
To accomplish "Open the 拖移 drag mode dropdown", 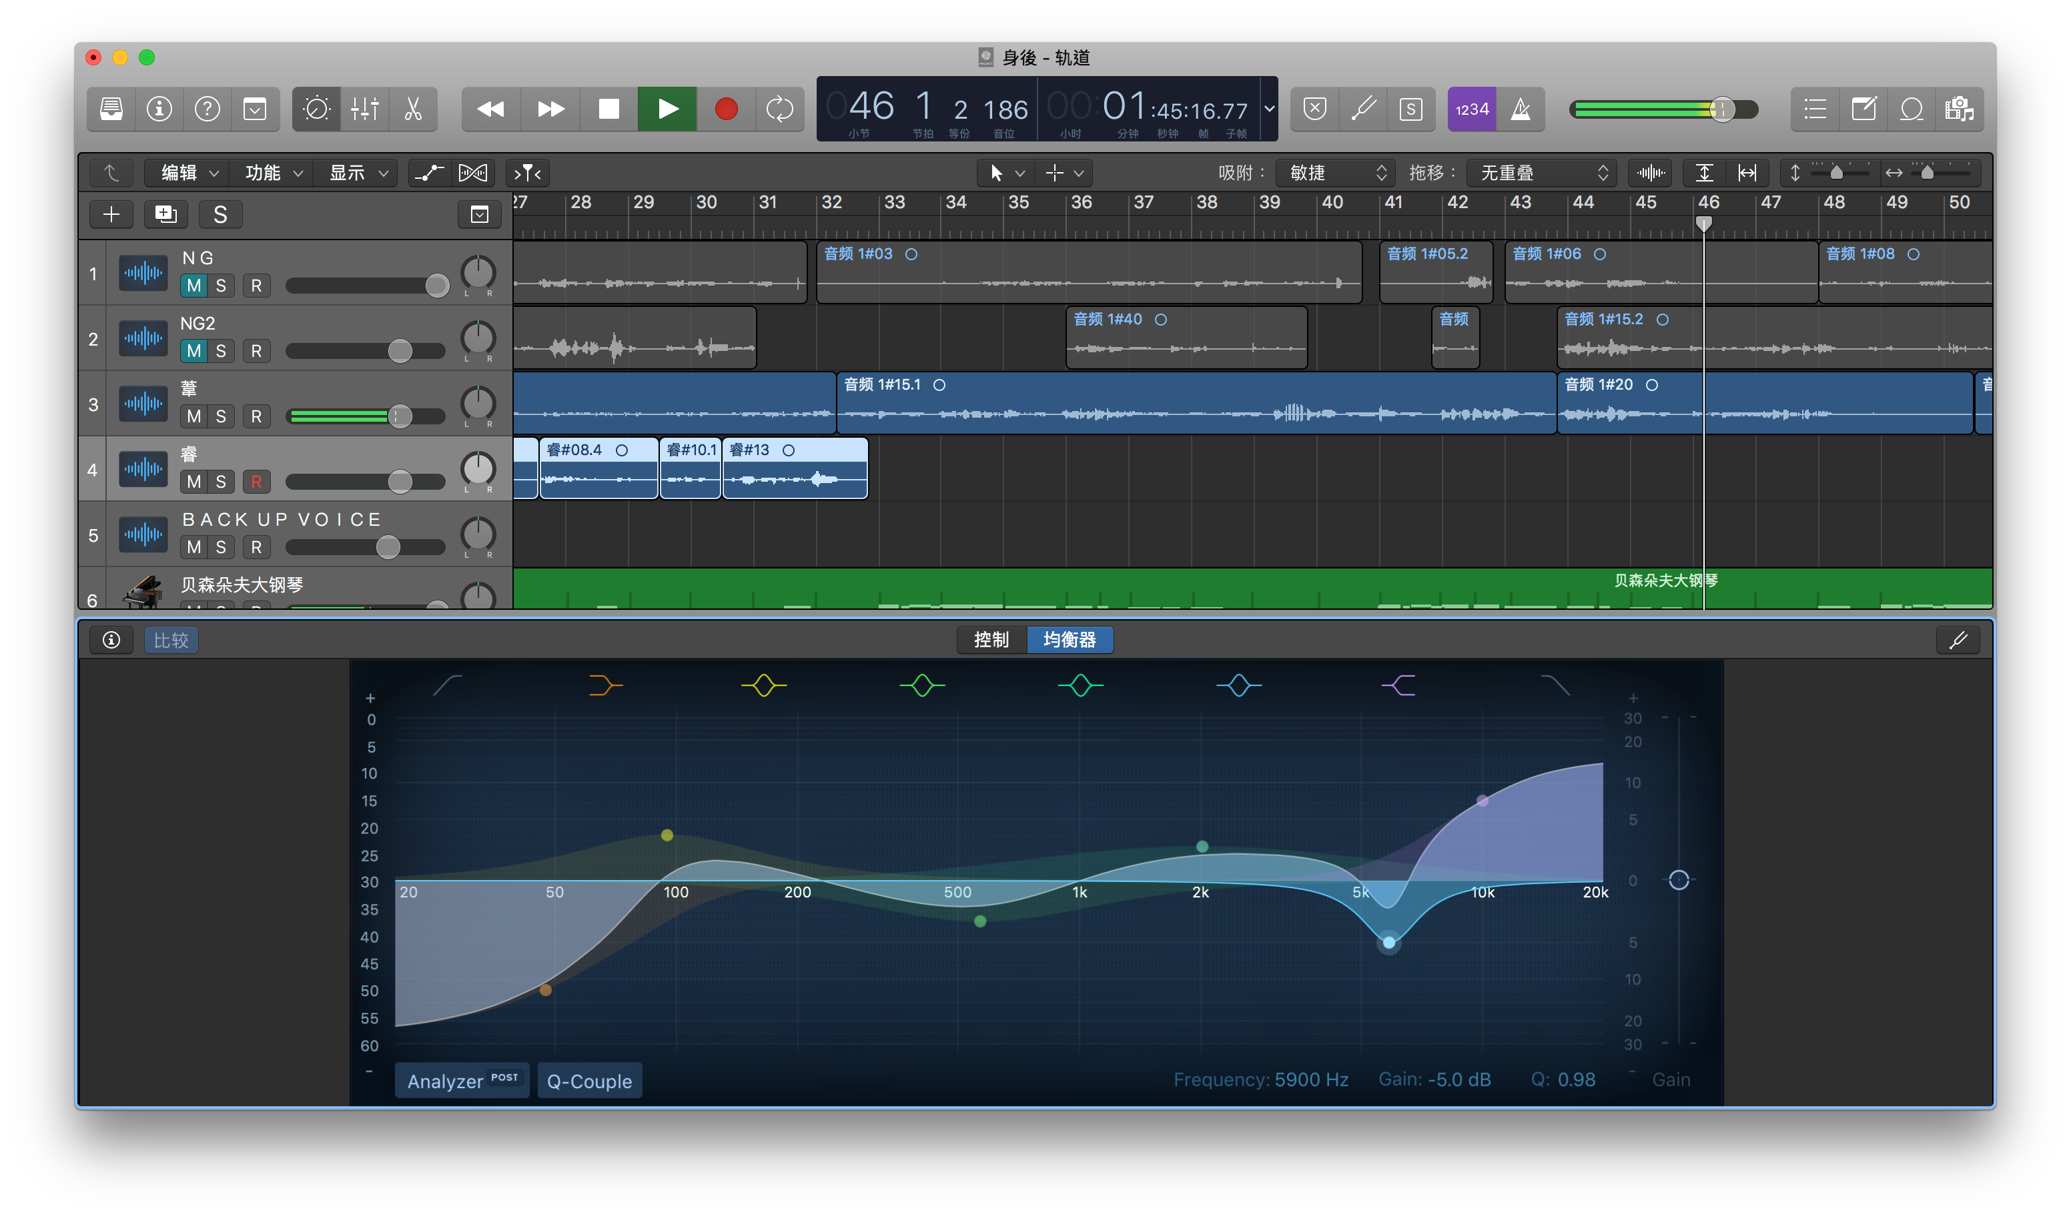I will click(1542, 173).
